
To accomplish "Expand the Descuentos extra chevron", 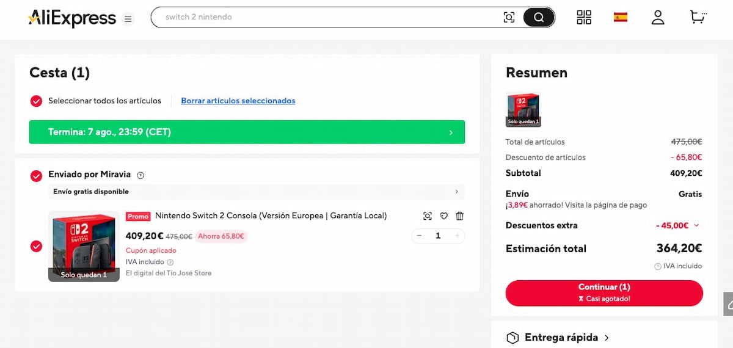I will pos(696,225).
